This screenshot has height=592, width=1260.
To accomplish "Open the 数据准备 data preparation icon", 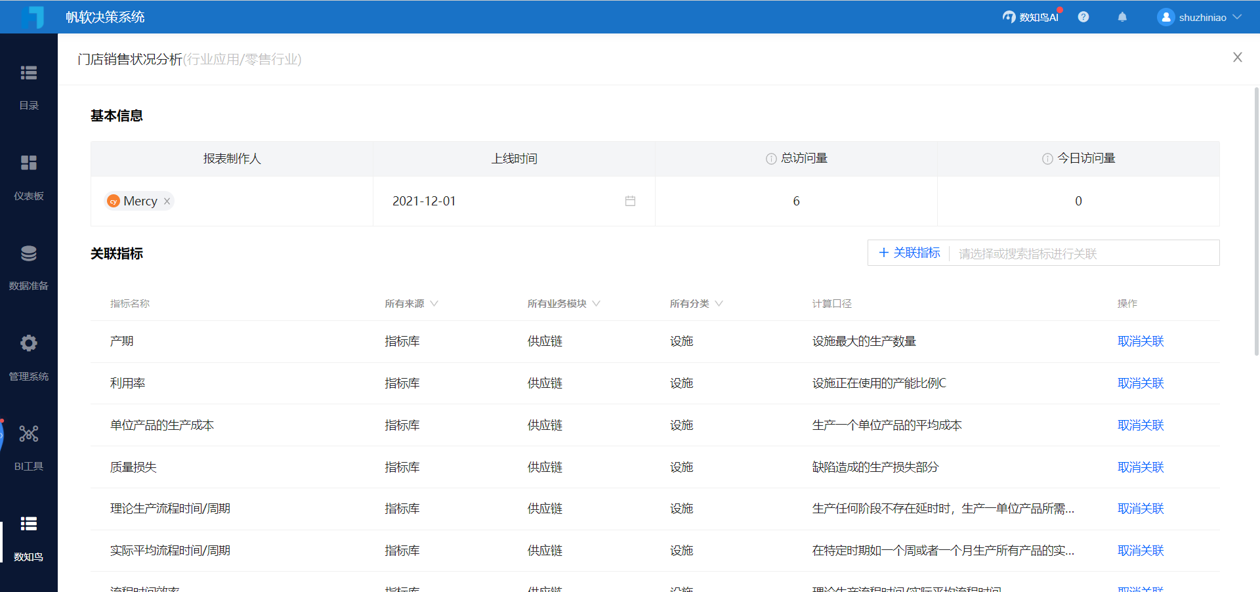I will pos(28,253).
